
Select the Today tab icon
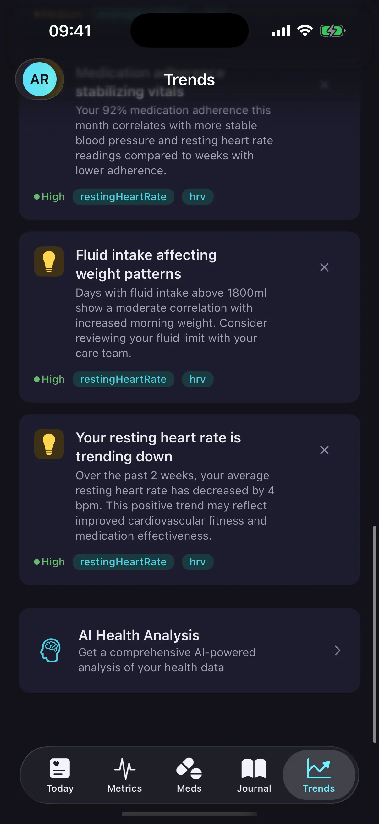[59, 768]
